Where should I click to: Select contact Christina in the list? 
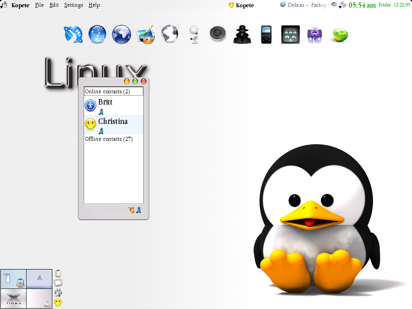coord(113,125)
